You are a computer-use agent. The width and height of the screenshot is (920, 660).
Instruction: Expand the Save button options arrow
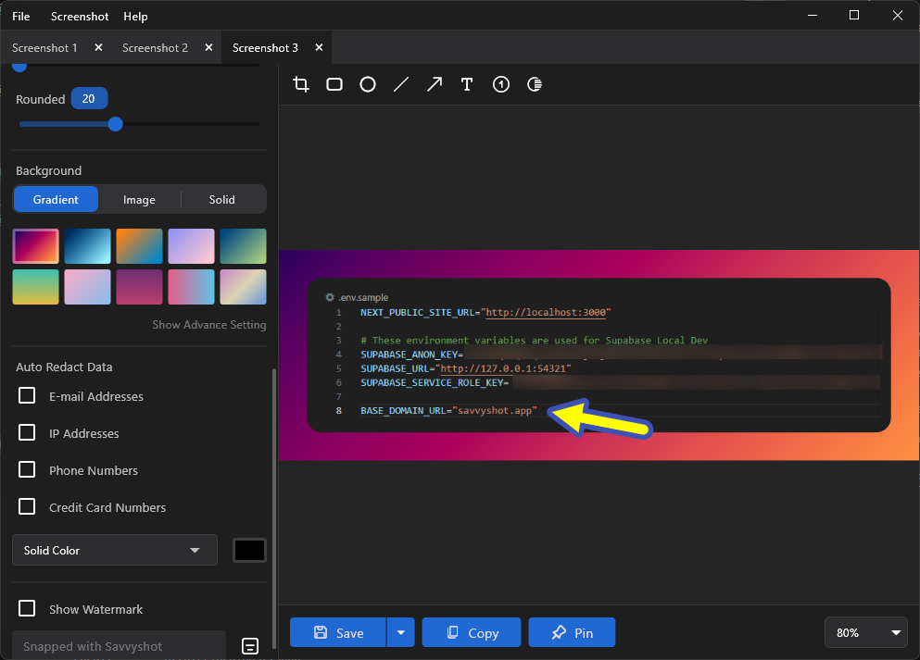pos(400,632)
